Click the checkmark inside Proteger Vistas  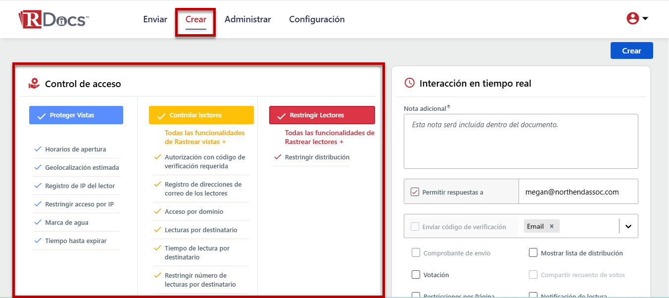(41, 115)
